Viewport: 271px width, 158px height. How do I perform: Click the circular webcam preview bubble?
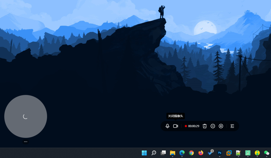tap(26, 116)
